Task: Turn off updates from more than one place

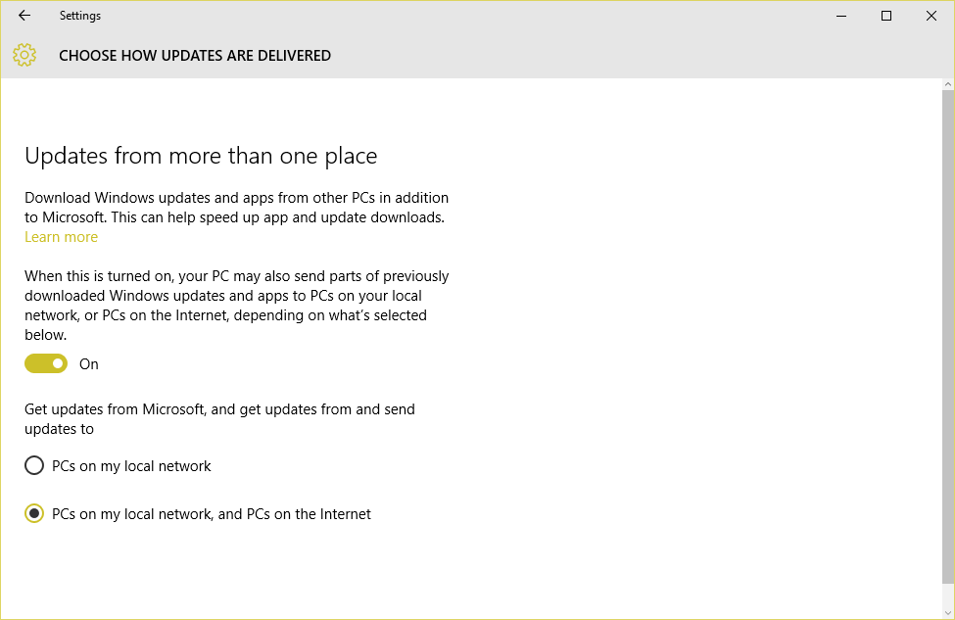Action: (x=46, y=364)
